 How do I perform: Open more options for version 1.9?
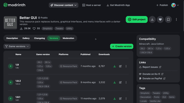pos(126,66)
